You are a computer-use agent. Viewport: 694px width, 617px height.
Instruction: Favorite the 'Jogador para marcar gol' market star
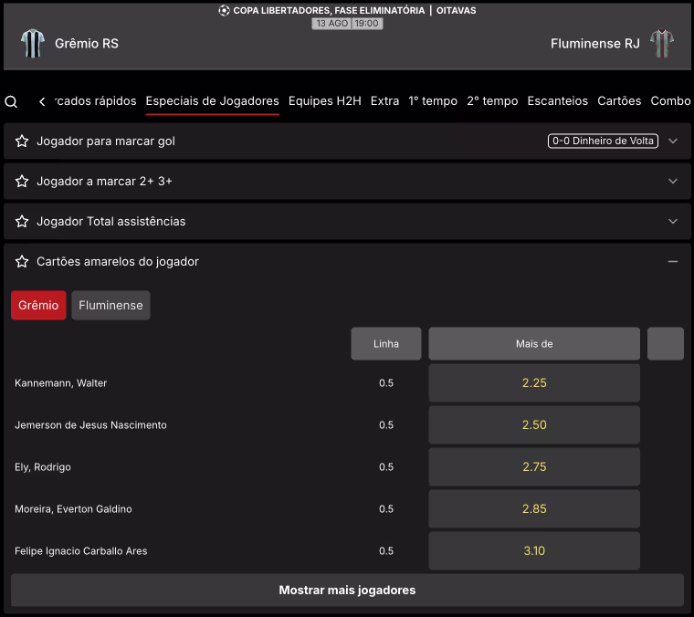(x=22, y=141)
